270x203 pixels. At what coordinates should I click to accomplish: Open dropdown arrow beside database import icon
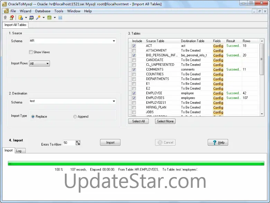(26, 18)
